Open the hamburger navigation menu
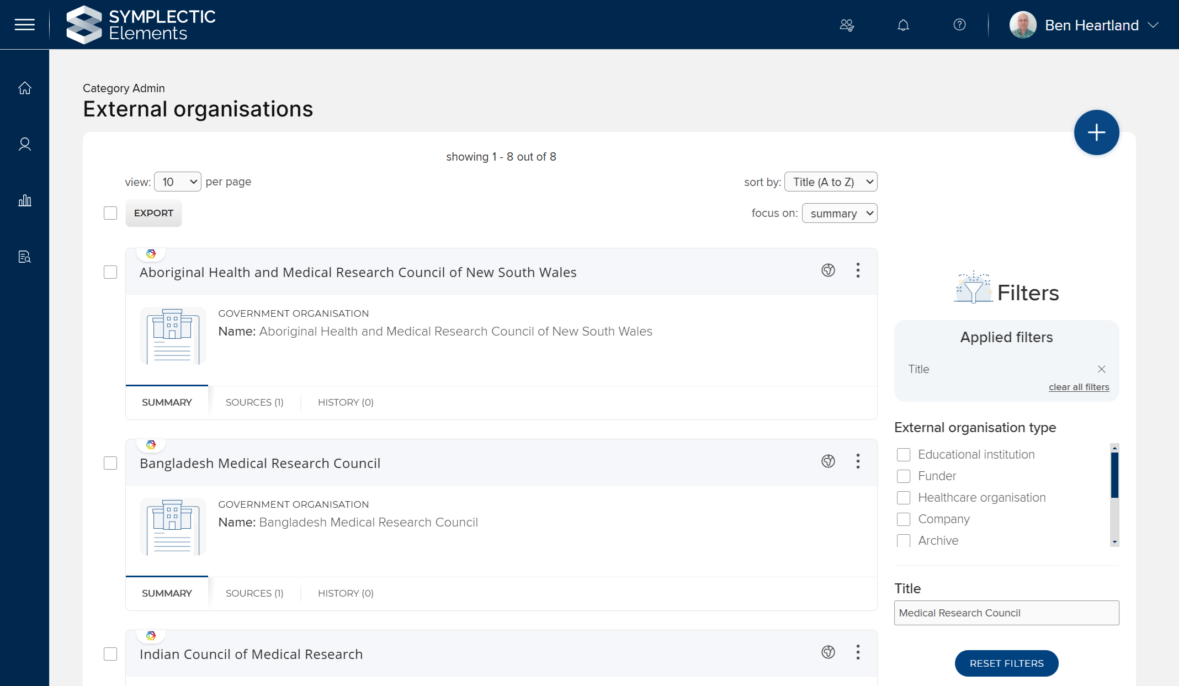This screenshot has height=686, width=1179. pyautogui.click(x=24, y=25)
